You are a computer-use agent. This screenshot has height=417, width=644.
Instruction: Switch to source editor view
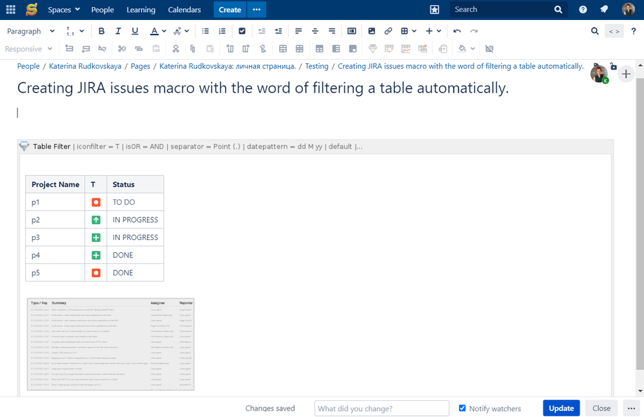pyautogui.click(x=614, y=31)
